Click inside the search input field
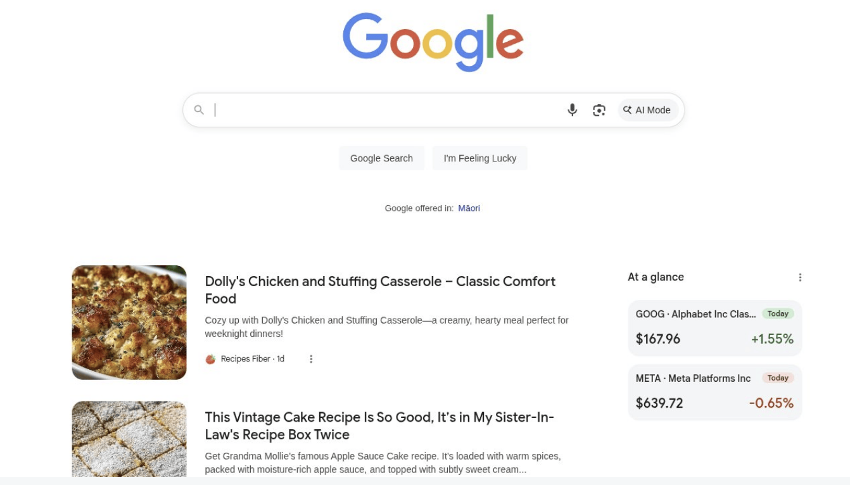 coord(380,110)
